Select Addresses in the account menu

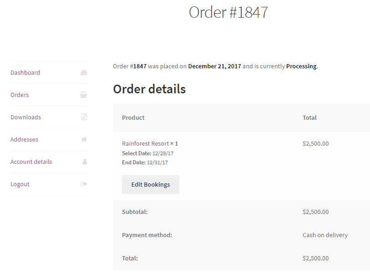[x=24, y=140]
